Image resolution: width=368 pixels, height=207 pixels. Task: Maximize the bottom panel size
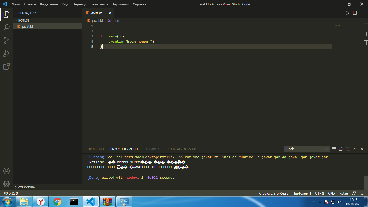(x=355, y=149)
